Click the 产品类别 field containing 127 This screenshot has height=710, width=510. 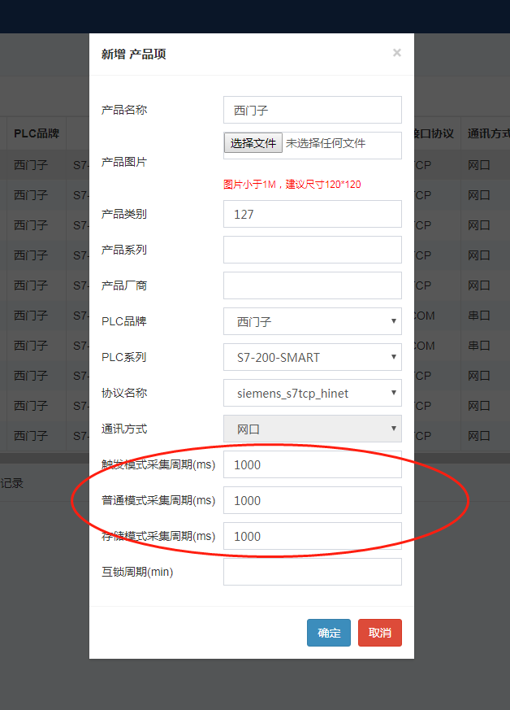312,214
